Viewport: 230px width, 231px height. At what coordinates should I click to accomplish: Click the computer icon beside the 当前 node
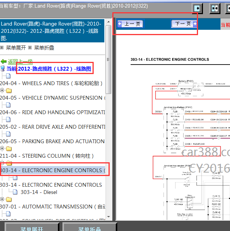(x=3, y=69)
